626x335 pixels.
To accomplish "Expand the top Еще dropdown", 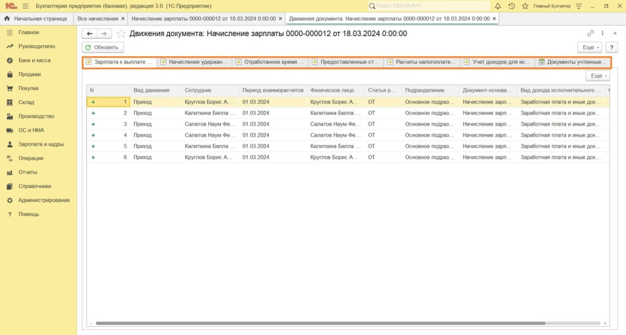I will [x=589, y=47].
